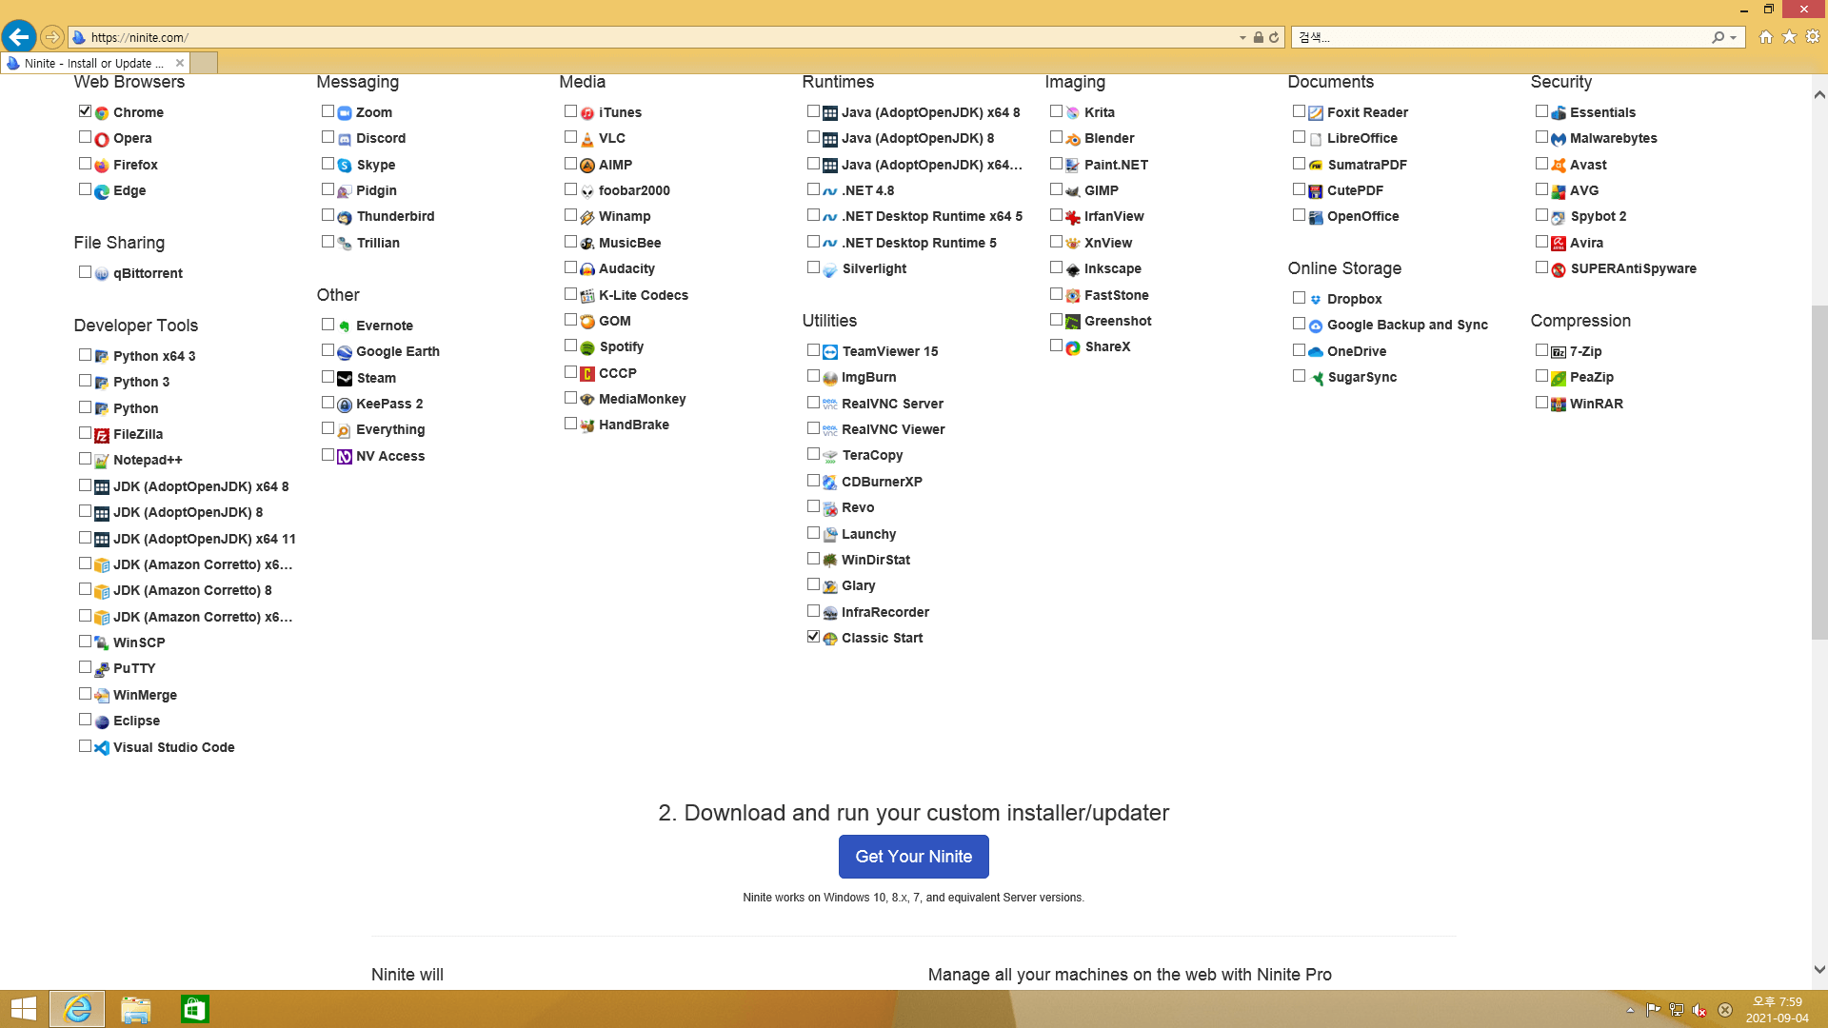
Task: Uncheck the Classic Start checkbox
Action: point(813,637)
